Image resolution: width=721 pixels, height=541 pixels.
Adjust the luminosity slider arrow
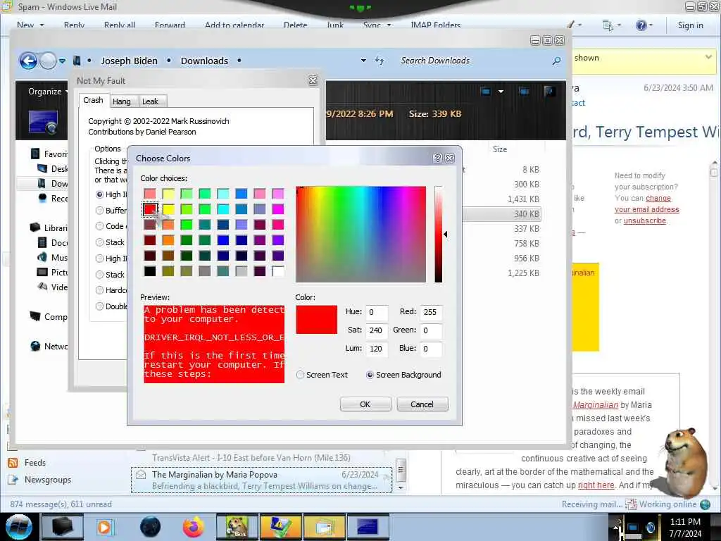[x=445, y=235]
